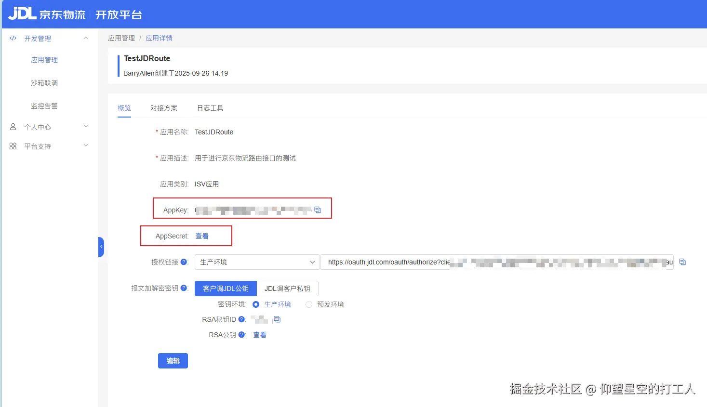
Task: Click the TestJDRoute application title
Action: pyautogui.click(x=147, y=58)
